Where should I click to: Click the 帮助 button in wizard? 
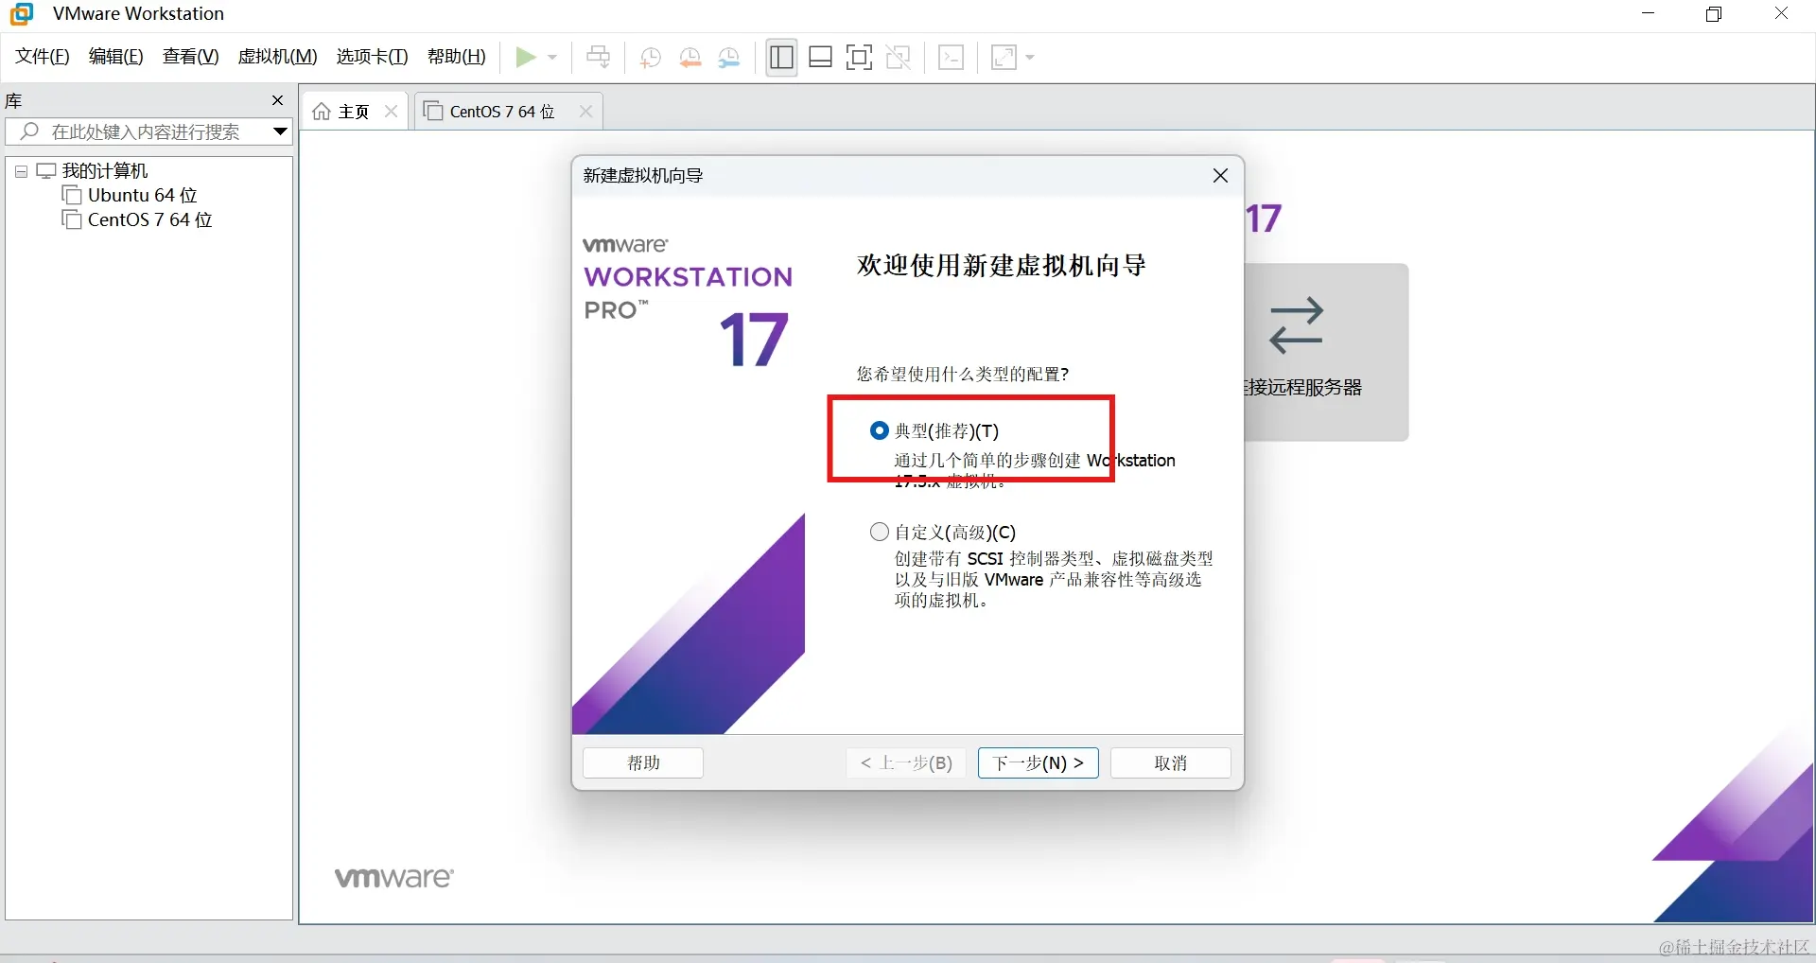(x=643, y=762)
